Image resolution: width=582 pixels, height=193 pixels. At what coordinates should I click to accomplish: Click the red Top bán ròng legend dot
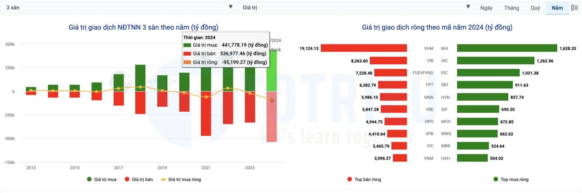pos(350,179)
